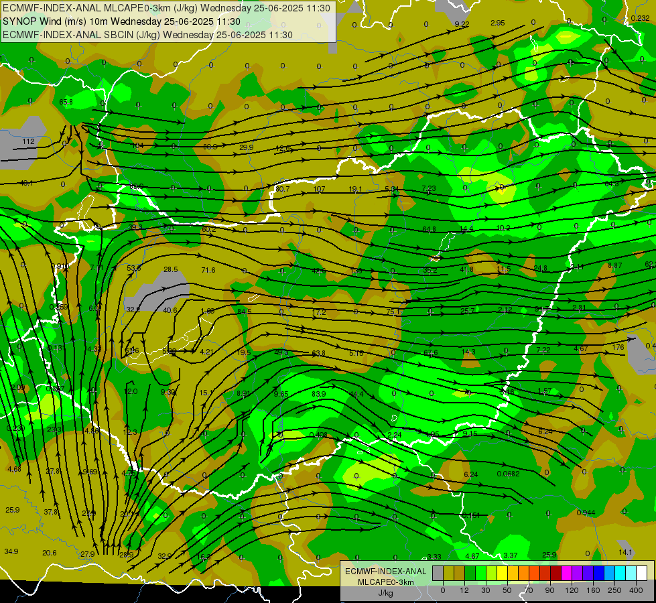Click the pure blue legend swatch
The height and width of the screenshot is (603, 656).
click(x=599, y=573)
